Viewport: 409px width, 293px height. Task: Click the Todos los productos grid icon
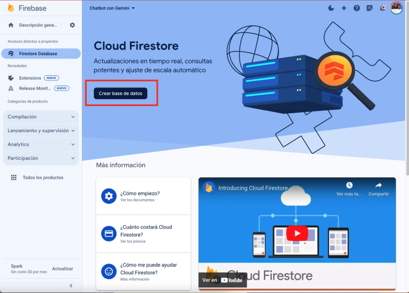pos(14,177)
